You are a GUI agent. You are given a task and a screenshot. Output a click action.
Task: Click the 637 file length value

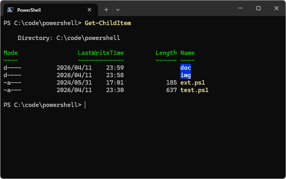pos(171,90)
